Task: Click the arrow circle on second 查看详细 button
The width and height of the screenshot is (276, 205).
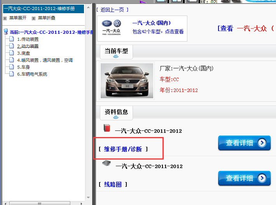Action: 262,178
